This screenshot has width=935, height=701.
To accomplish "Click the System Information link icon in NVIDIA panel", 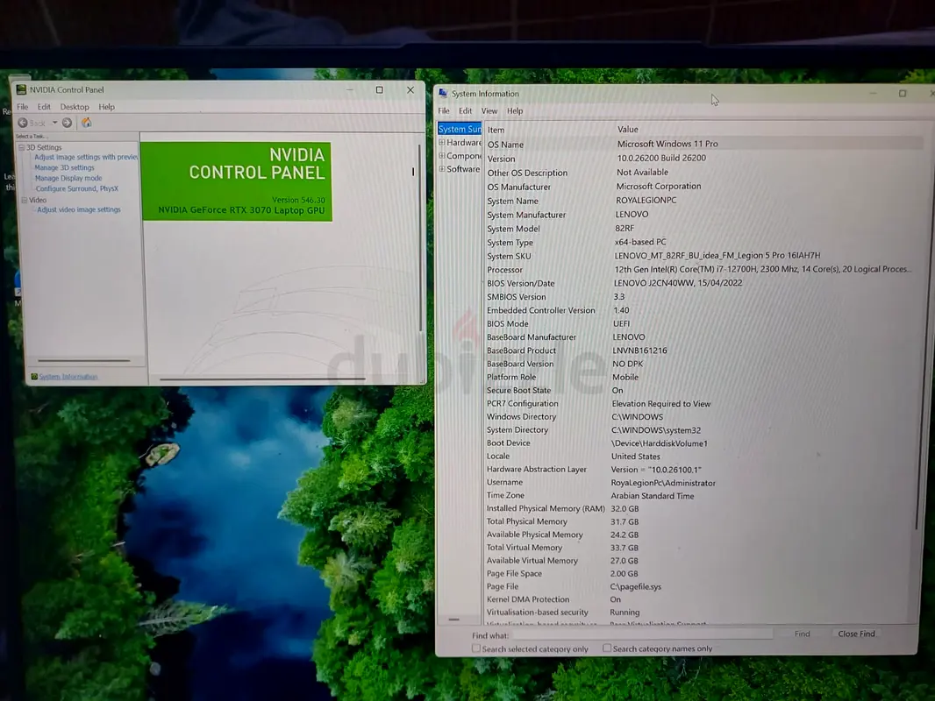I will click(x=34, y=377).
